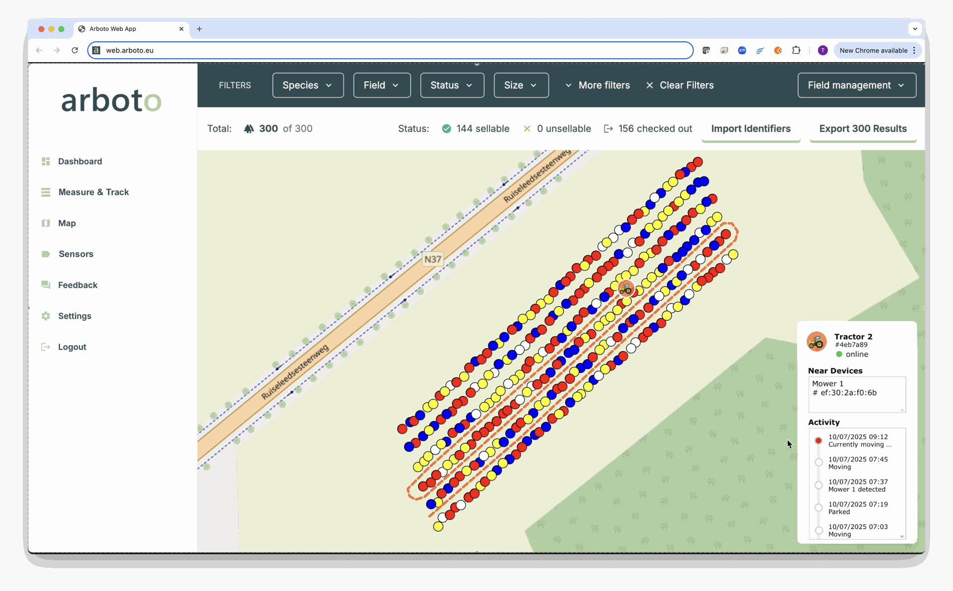Select the 09:12 Currently moving activity marker
The width and height of the screenshot is (953, 591).
pyautogui.click(x=818, y=440)
